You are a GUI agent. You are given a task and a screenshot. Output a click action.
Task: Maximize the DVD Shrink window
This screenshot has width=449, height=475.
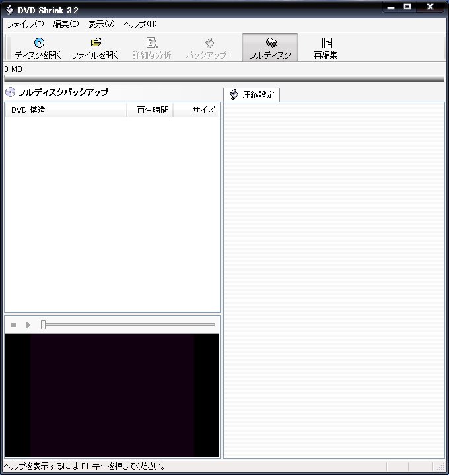point(407,7)
